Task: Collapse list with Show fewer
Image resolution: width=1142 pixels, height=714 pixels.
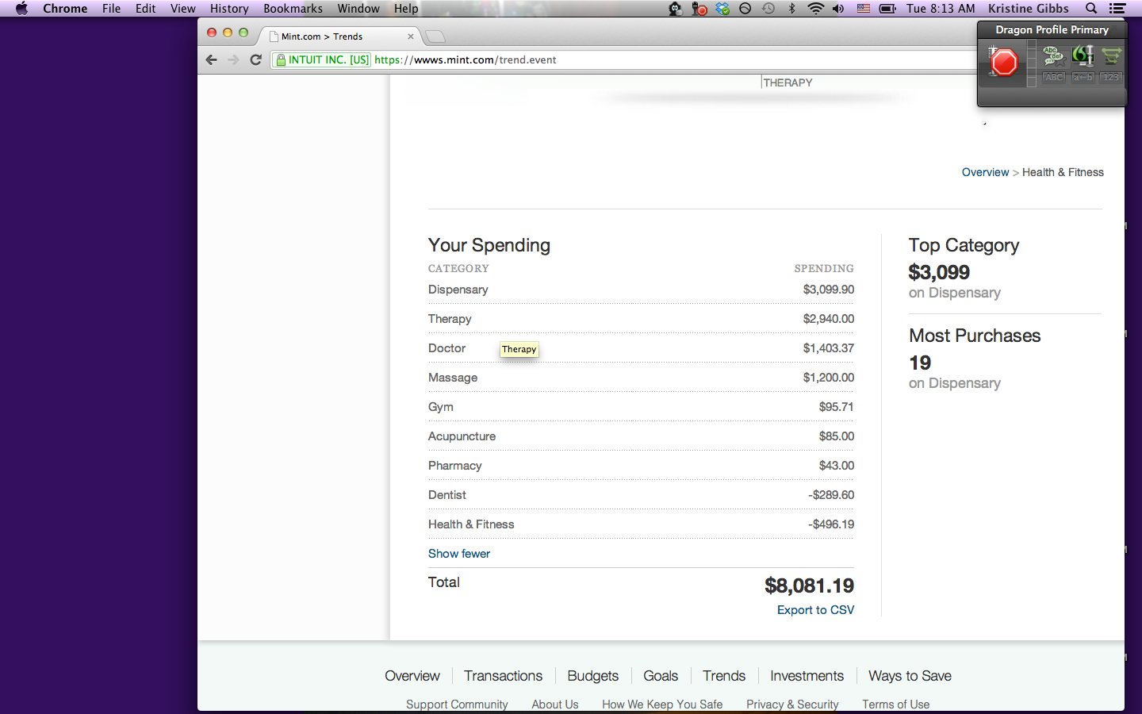Action: pyautogui.click(x=459, y=554)
